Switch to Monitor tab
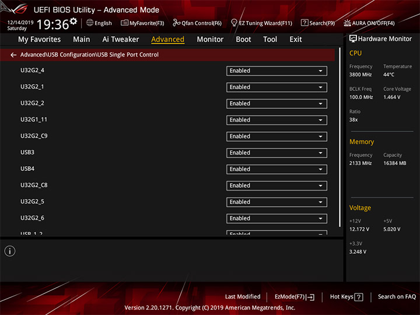 click(x=210, y=40)
